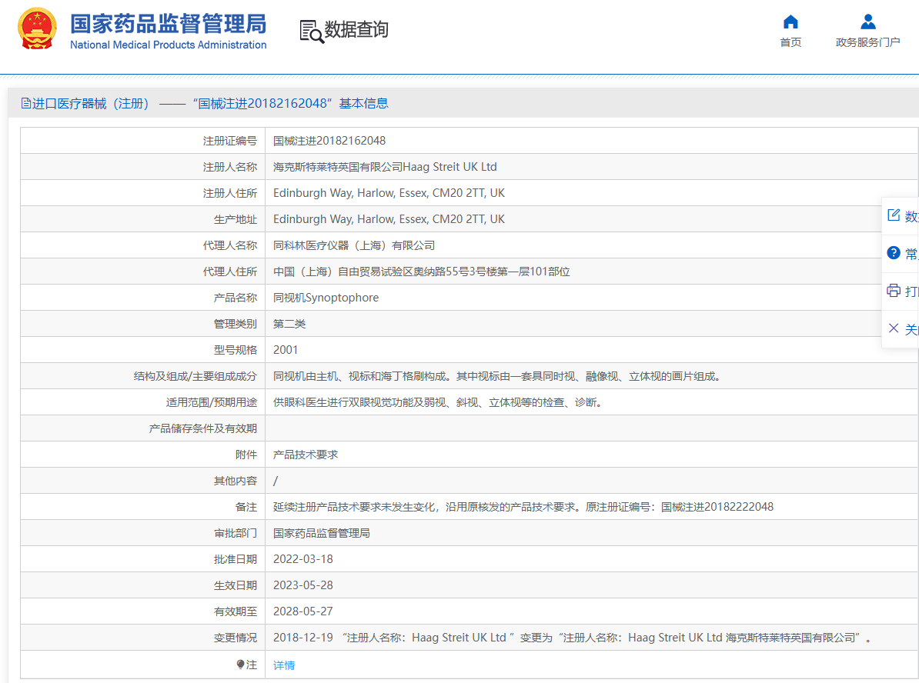
Task: Click the 生产地址 Edinburgh Way address
Action: point(389,219)
